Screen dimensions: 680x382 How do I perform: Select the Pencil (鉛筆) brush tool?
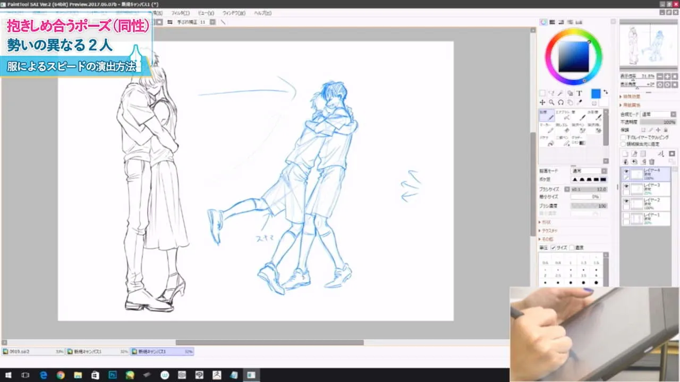[x=547, y=115]
